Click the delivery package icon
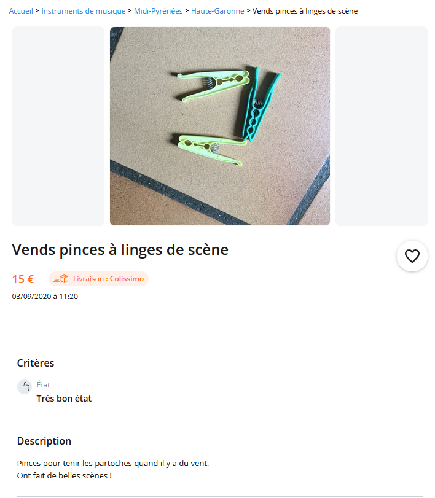The width and height of the screenshot is (435, 498). (61, 279)
